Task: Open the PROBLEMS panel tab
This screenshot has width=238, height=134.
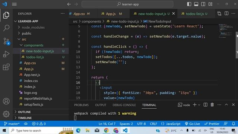Action: pyautogui.click(x=81, y=105)
